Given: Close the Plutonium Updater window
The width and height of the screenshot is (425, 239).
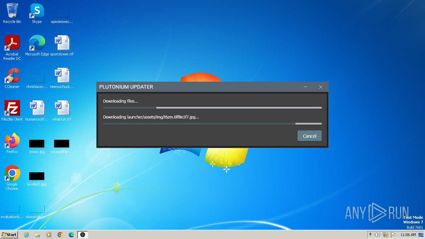Looking at the screenshot, I should pyautogui.click(x=321, y=87).
